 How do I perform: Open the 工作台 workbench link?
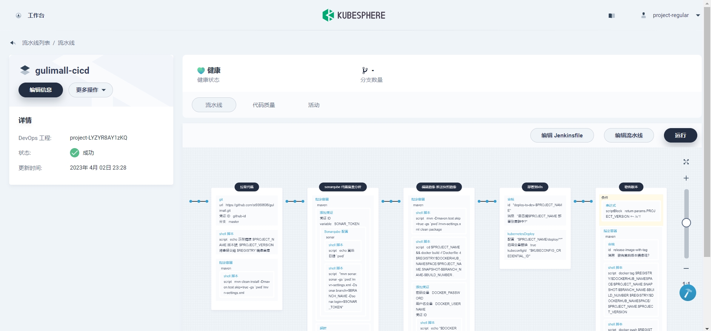[36, 16]
